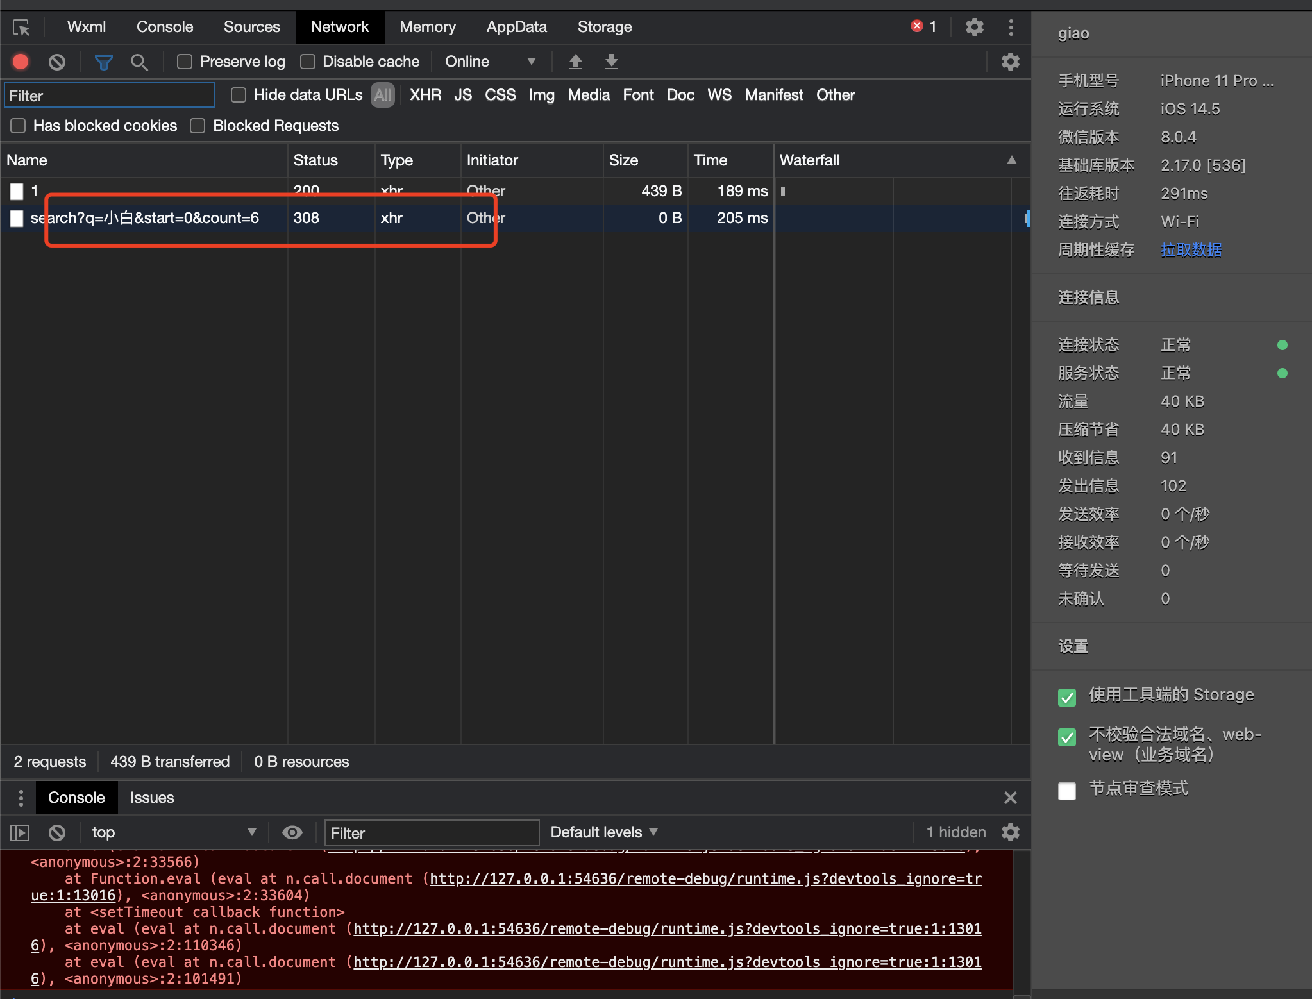Switch to the Sources tab
Viewport: 1312px width, 999px height.
(251, 27)
